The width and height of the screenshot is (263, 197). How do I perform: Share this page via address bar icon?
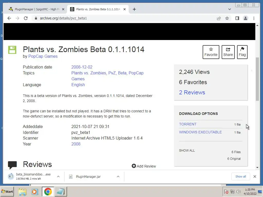[x=219, y=18]
